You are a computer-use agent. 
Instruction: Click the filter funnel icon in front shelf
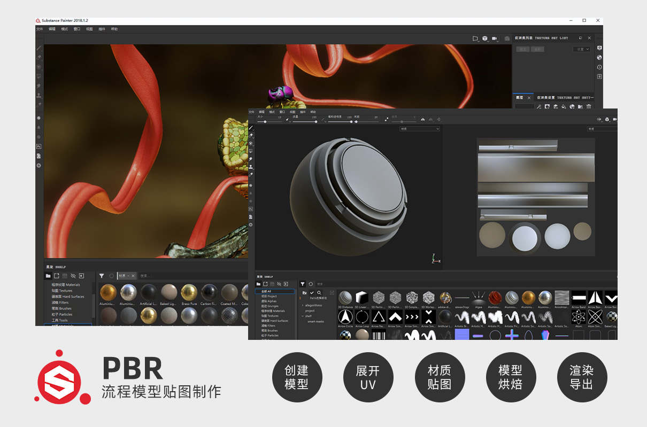coord(303,284)
